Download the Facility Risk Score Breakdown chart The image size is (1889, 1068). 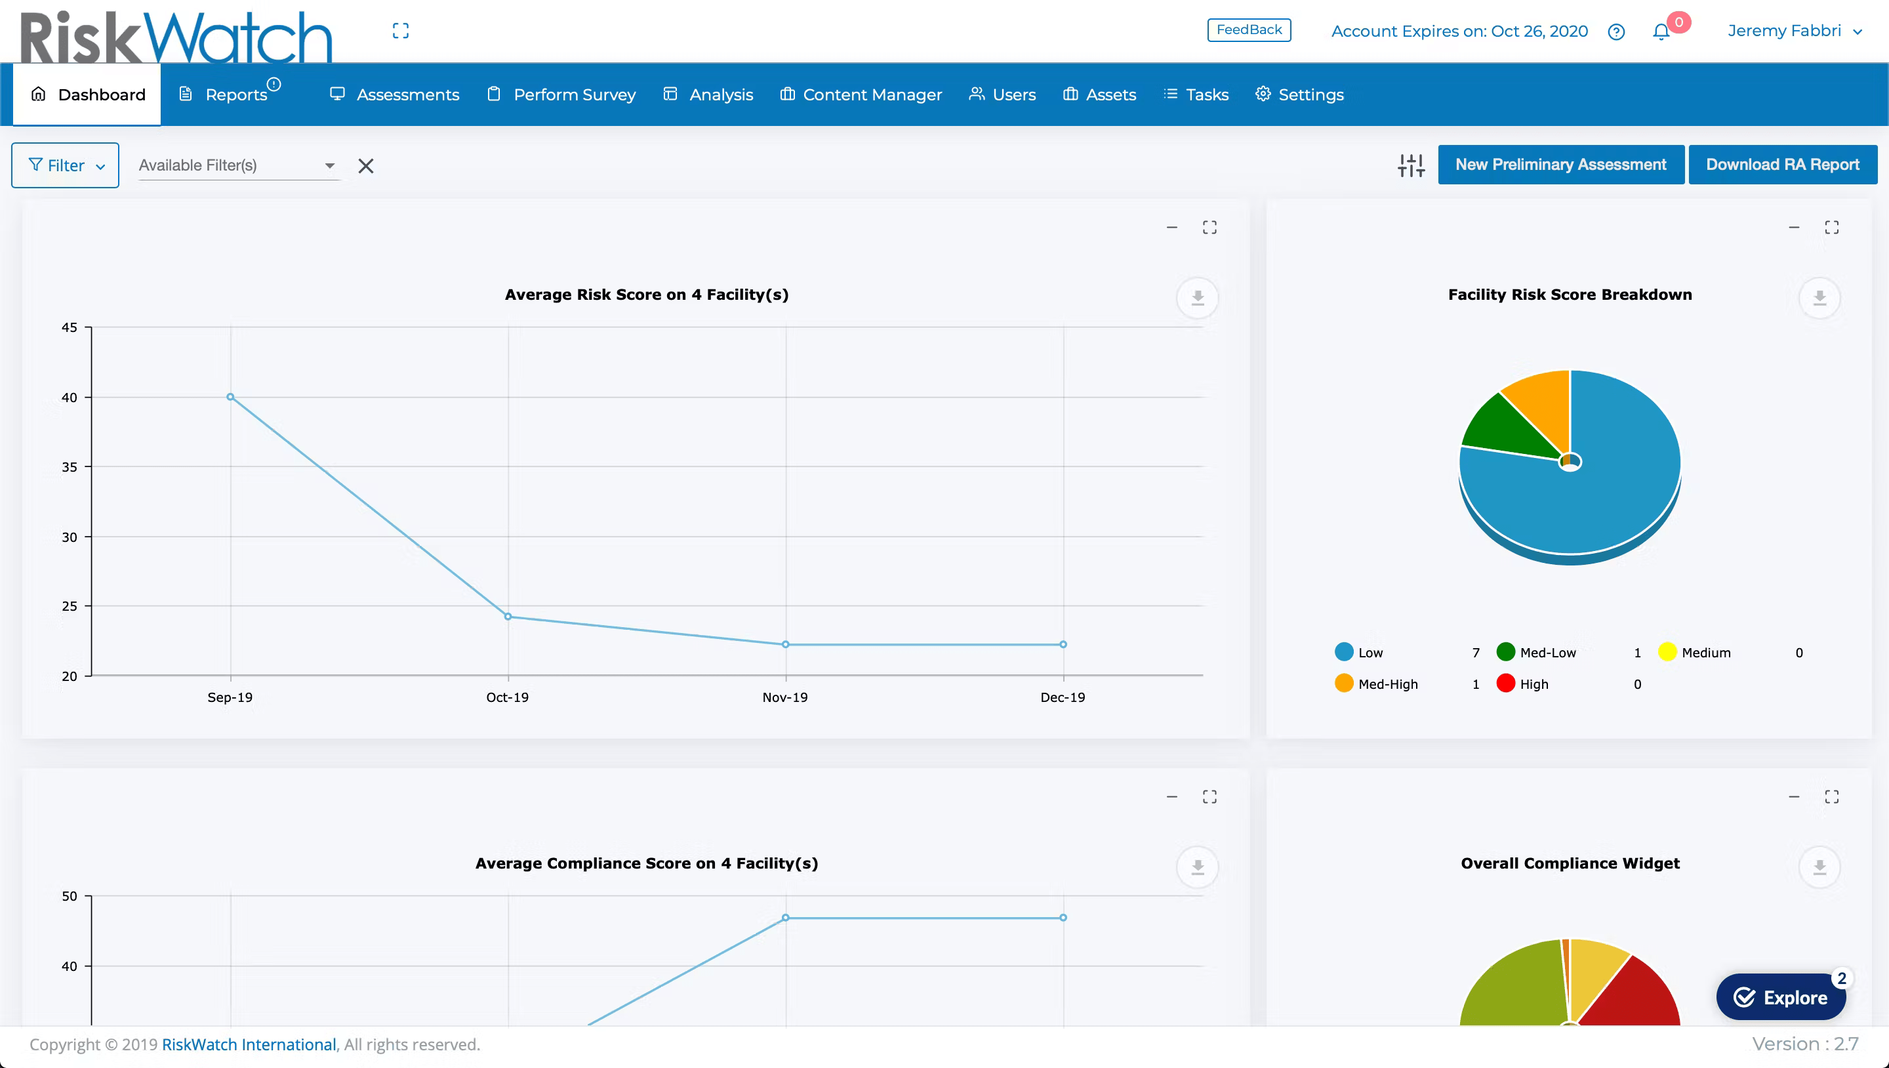[x=1819, y=298]
